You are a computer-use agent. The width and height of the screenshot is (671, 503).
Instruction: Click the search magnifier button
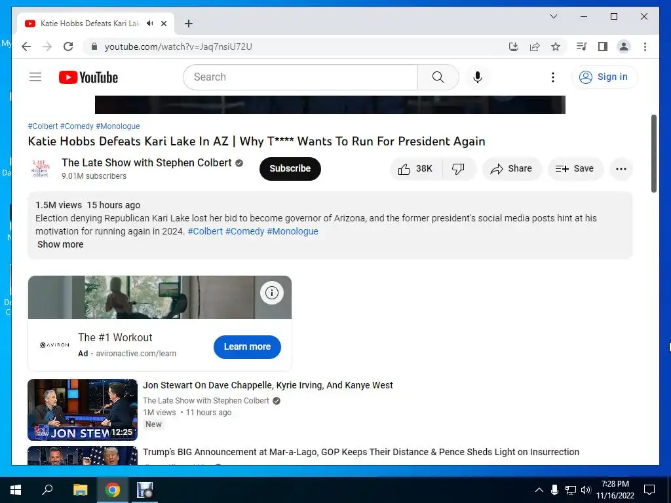[438, 77]
